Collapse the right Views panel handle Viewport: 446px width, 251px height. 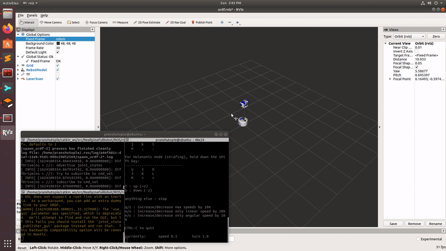(380, 127)
